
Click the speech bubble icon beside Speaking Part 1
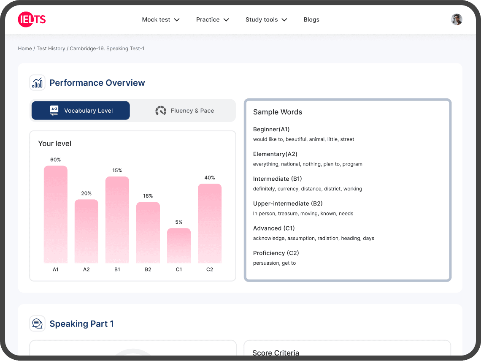tap(37, 323)
